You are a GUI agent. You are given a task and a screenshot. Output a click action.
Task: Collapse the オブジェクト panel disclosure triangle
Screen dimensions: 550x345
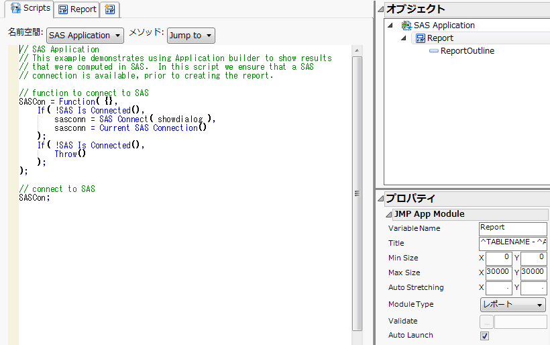pos(380,9)
